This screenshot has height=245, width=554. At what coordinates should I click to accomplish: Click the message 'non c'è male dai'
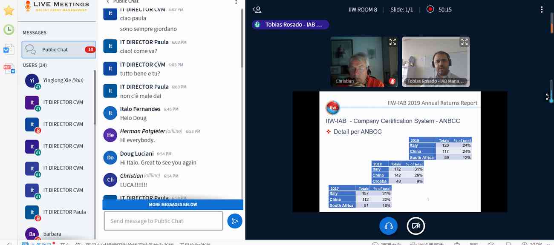click(x=141, y=96)
